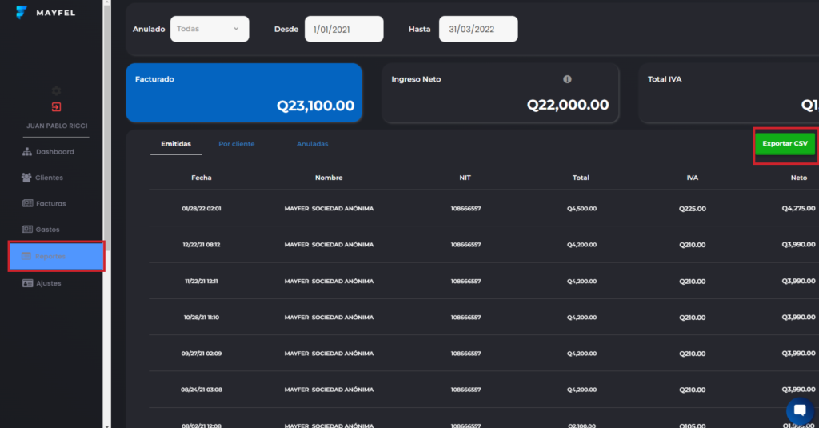This screenshot has width=819, height=428.
Task: Open the chat bubble widget
Action: pyautogui.click(x=799, y=410)
